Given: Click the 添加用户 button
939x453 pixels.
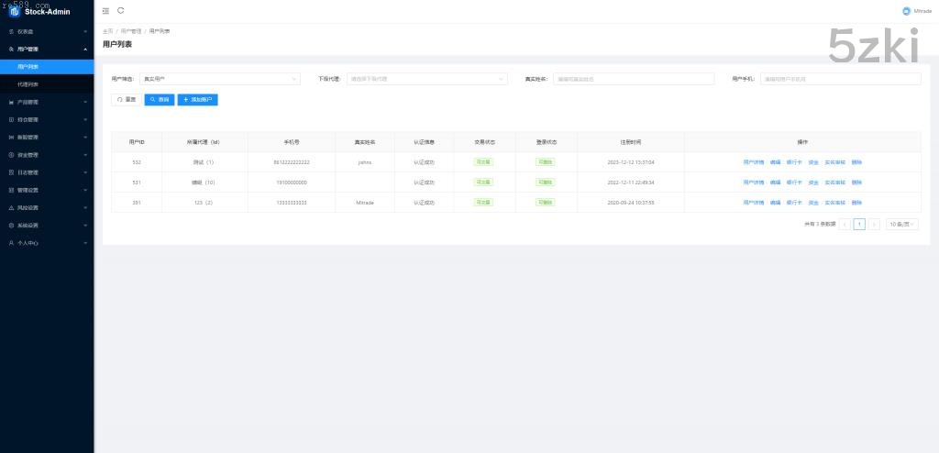Looking at the screenshot, I should (x=197, y=99).
